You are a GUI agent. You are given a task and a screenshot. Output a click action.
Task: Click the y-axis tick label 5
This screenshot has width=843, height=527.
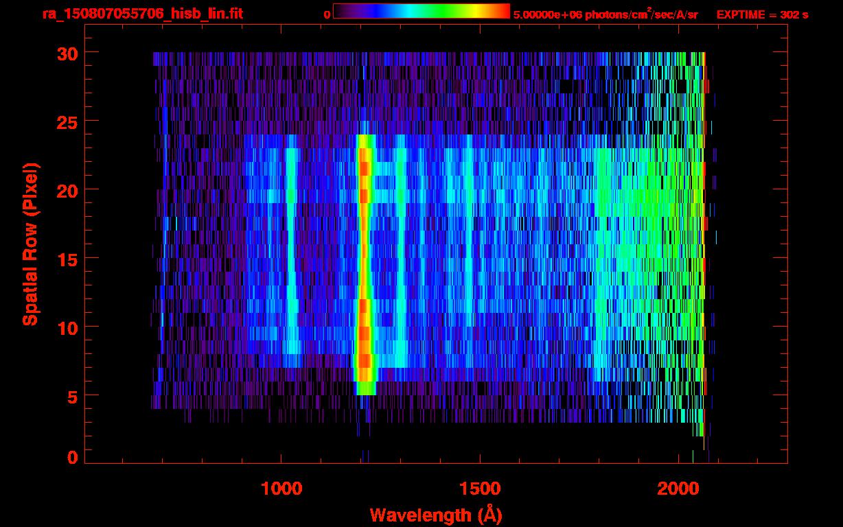point(73,396)
